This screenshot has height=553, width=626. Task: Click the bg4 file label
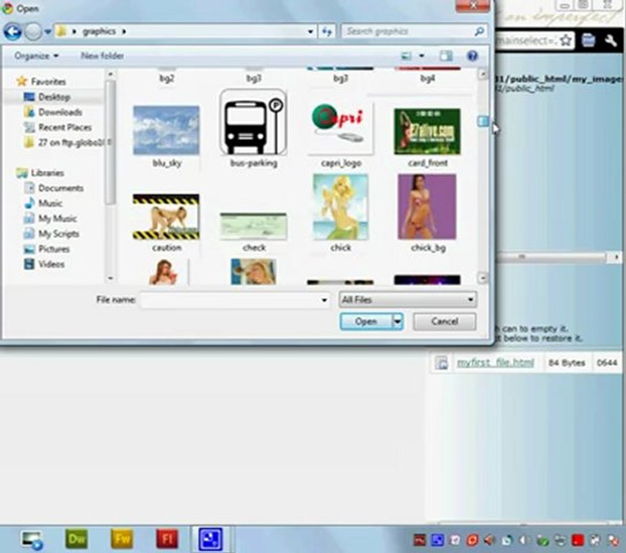428,78
